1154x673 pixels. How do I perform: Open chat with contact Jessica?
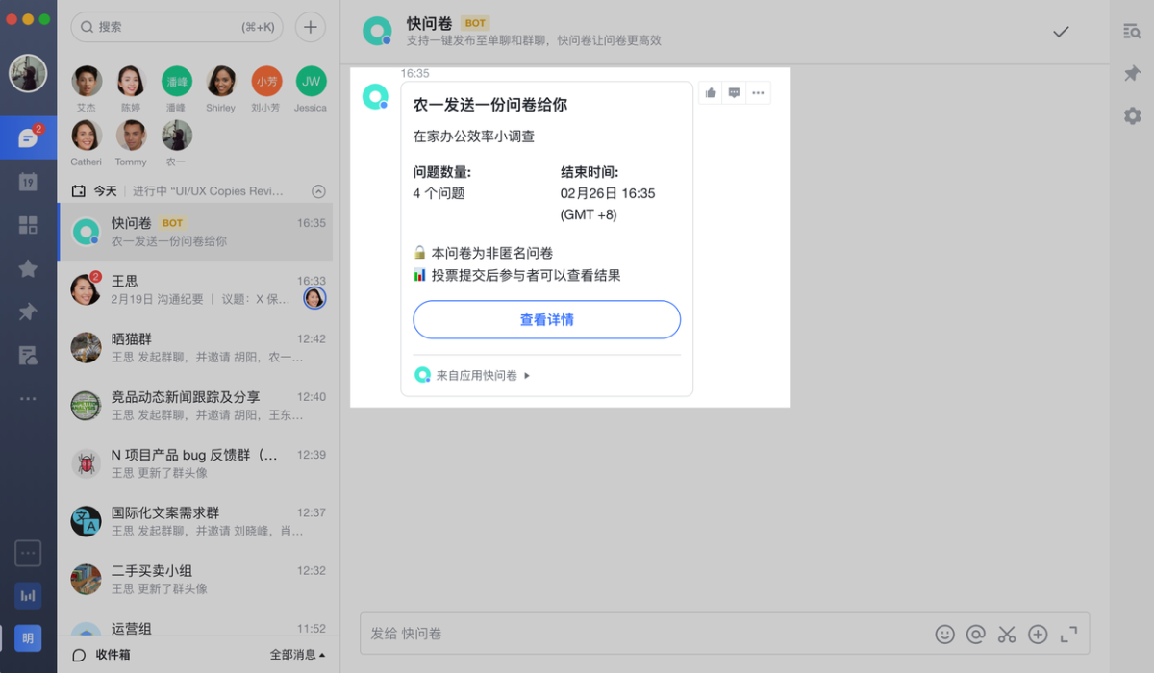click(311, 88)
